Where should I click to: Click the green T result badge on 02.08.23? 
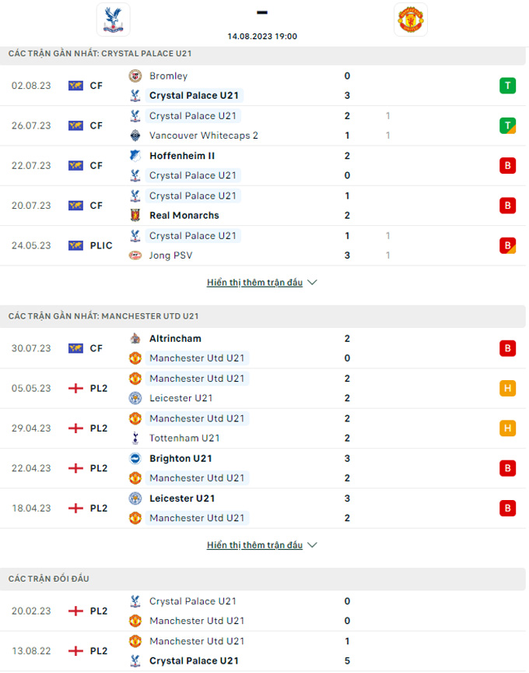[507, 86]
